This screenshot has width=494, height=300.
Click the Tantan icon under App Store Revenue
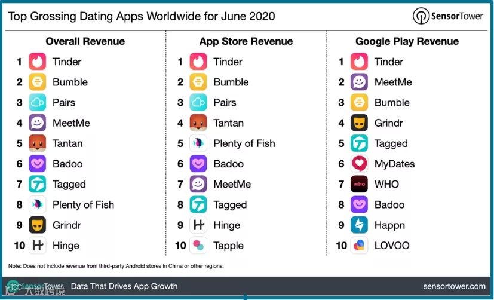[x=198, y=123]
